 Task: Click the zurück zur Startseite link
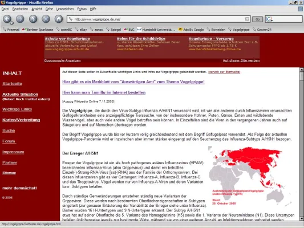coord(224,72)
